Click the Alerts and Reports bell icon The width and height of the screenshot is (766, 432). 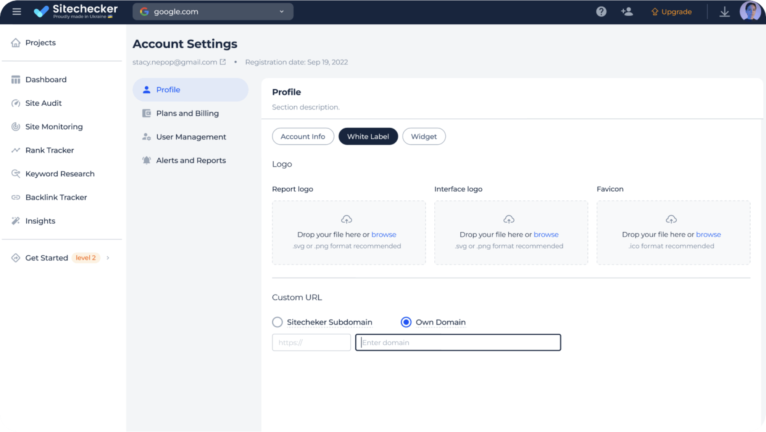[147, 160]
